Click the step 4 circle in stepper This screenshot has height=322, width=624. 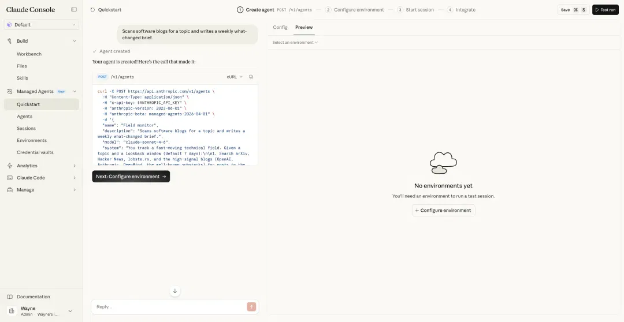click(x=450, y=10)
